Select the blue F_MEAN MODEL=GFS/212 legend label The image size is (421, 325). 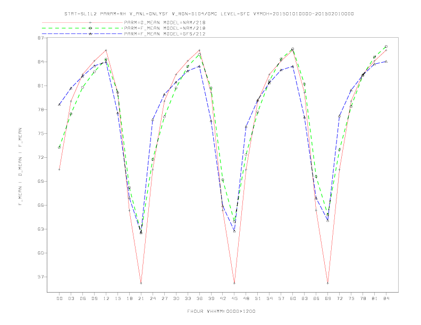(x=165, y=34)
